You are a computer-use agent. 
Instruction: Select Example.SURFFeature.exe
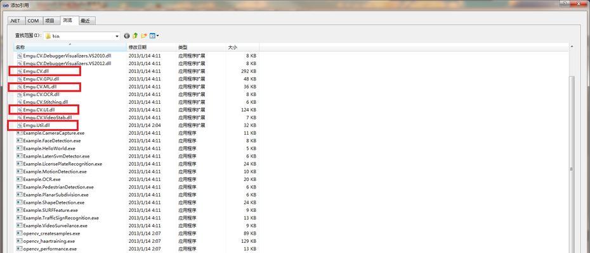(50, 210)
